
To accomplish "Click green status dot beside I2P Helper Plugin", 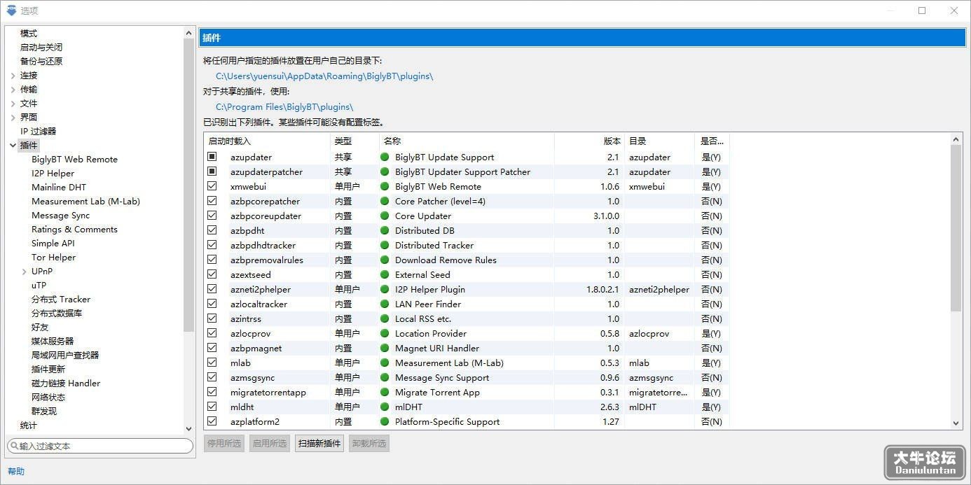I will (x=385, y=289).
